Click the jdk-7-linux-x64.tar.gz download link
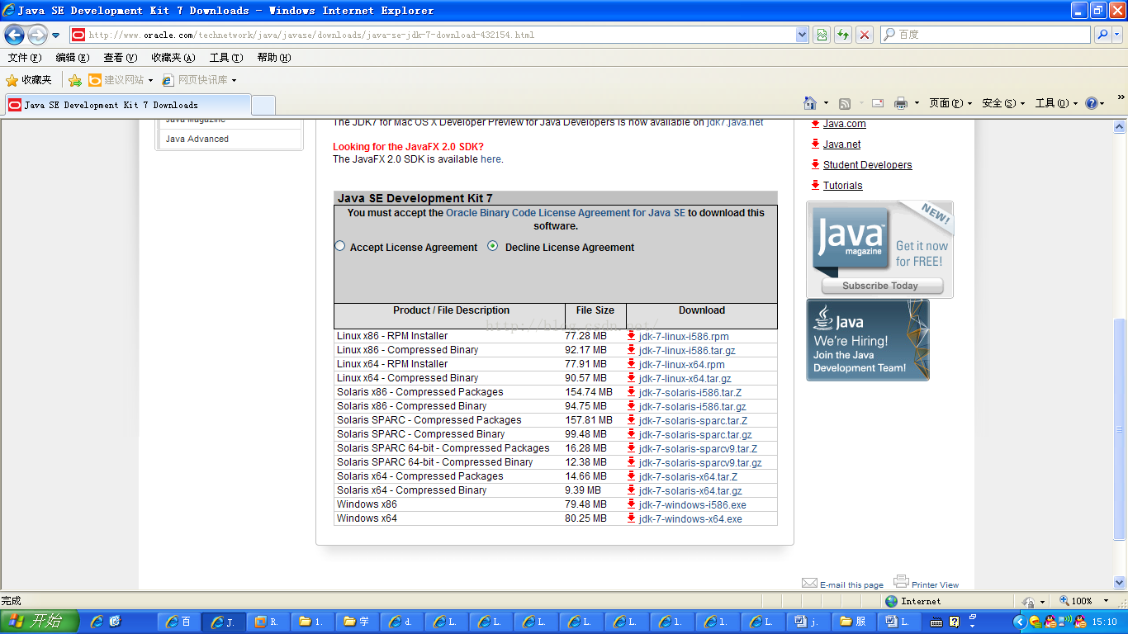1128x634 pixels. point(685,378)
